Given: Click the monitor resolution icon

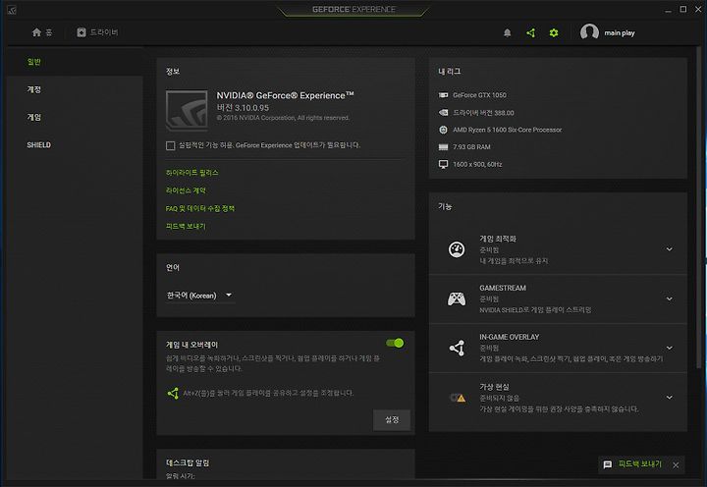Looking at the screenshot, I should (443, 164).
